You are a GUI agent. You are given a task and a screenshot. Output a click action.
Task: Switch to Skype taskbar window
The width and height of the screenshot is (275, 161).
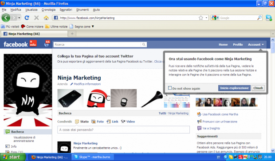tap(92, 157)
